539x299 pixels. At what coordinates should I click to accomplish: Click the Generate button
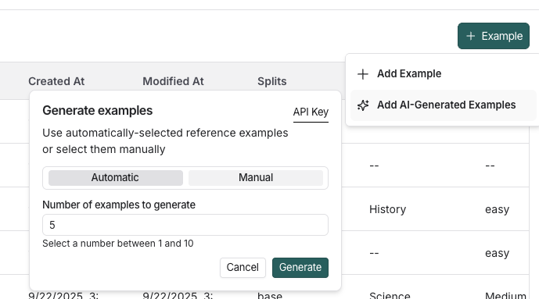pos(300,268)
